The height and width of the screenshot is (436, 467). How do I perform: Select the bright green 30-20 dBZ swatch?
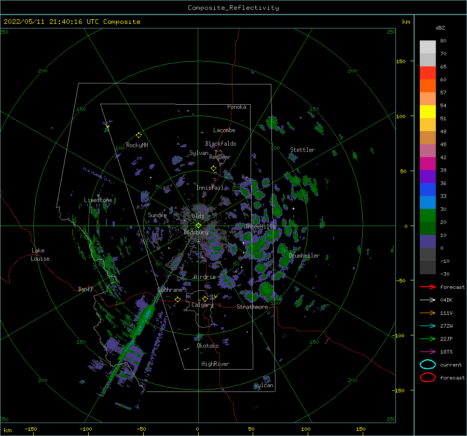(428, 216)
